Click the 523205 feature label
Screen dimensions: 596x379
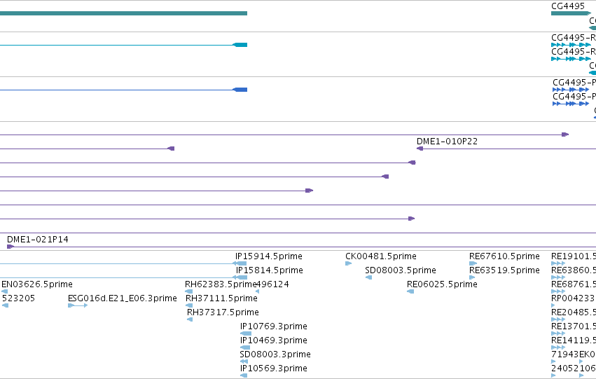tap(18, 298)
